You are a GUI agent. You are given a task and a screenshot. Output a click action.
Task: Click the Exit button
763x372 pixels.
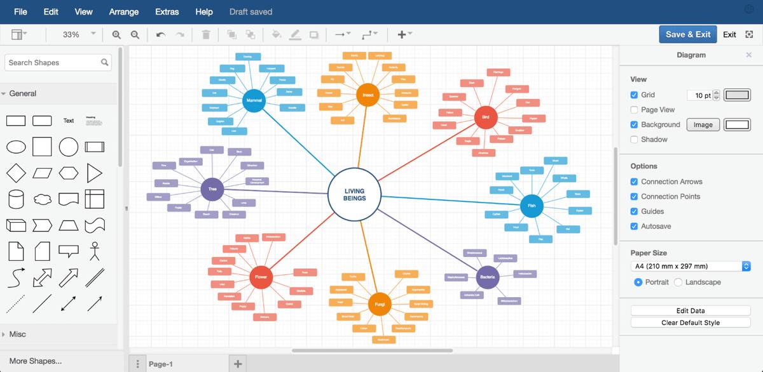729,34
